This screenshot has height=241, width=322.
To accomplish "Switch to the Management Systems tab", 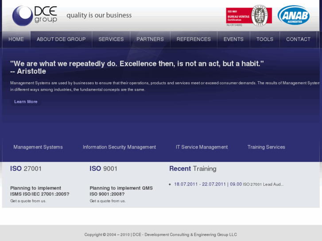I will [x=38, y=147].
